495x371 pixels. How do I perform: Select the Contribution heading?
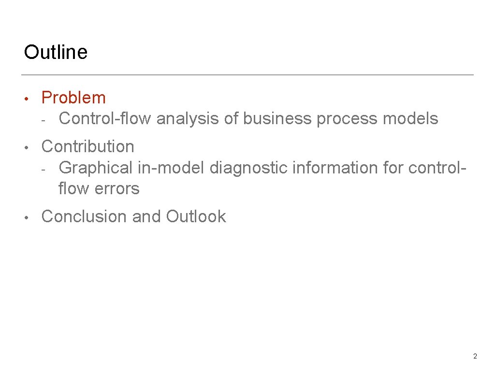tap(88, 146)
